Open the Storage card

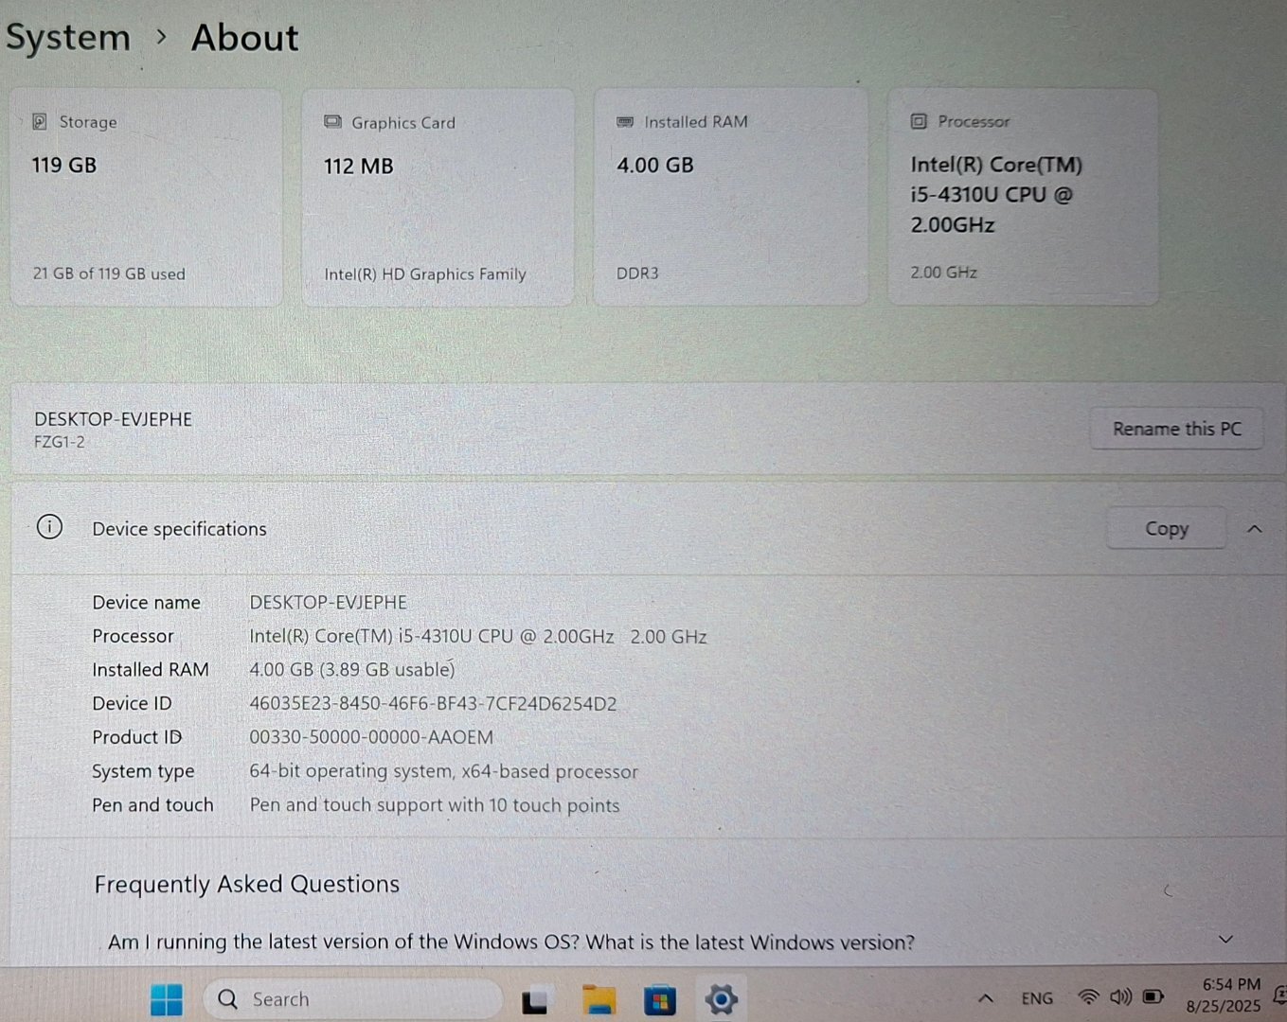[x=147, y=197]
